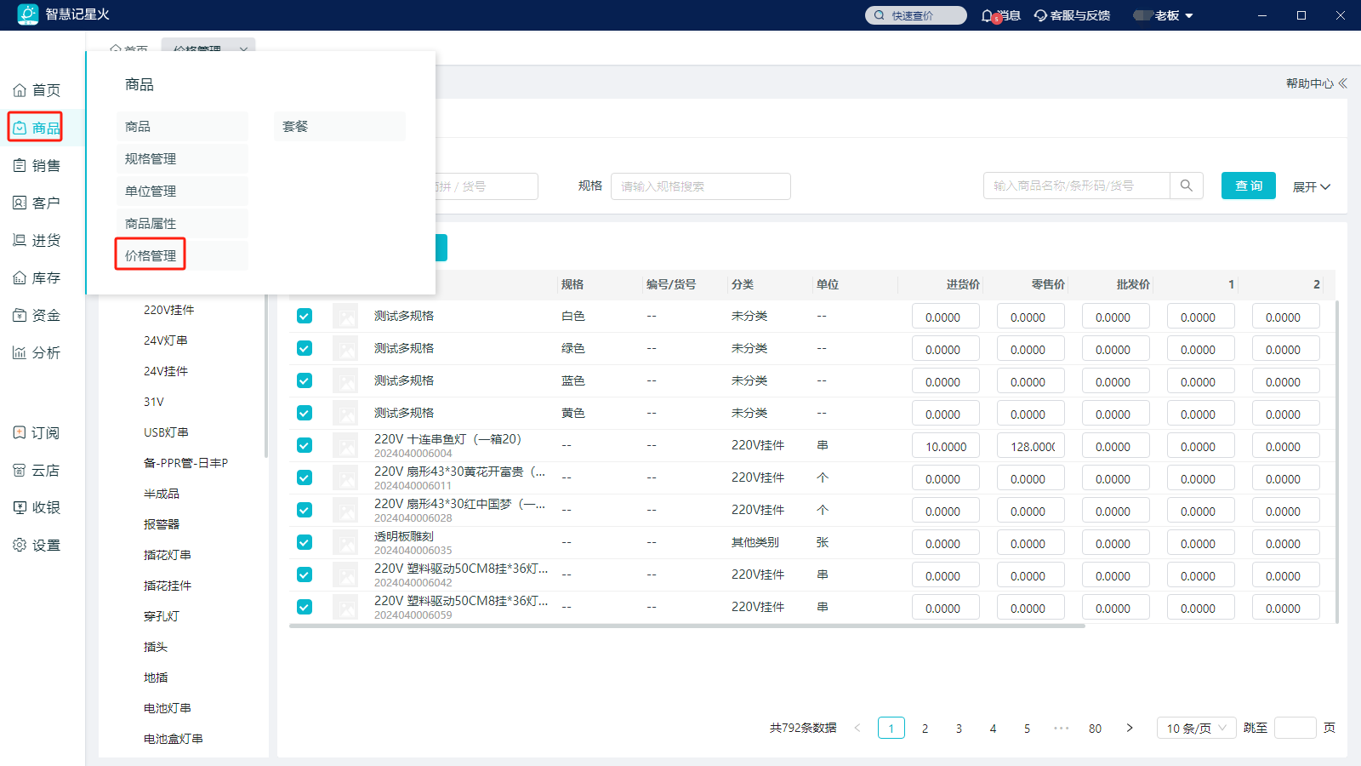This screenshot has width=1361, height=766.
Task: Uncheck the 测试多规格 白色 row checkbox
Action: pyautogui.click(x=305, y=316)
